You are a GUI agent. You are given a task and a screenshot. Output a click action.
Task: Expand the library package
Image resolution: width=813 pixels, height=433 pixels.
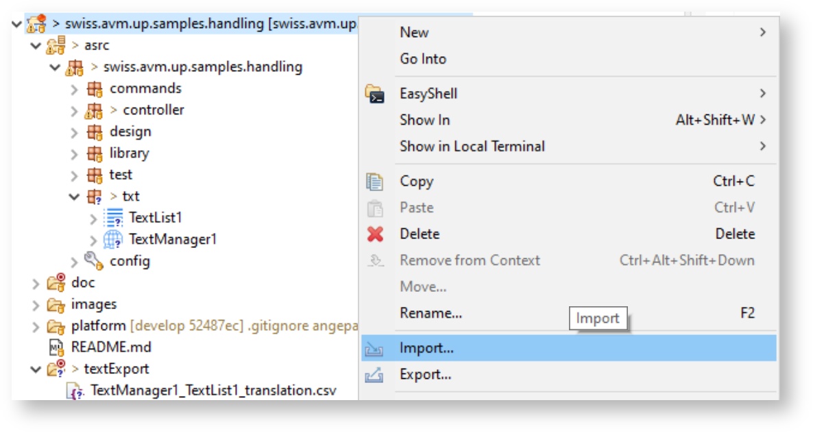(75, 153)
